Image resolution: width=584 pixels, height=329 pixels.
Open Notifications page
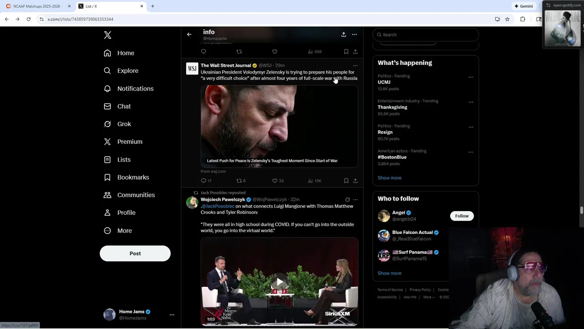pos(129,89)
